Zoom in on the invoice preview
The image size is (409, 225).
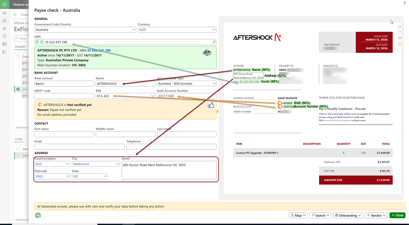pyautogui.click(x=400, y=27)
